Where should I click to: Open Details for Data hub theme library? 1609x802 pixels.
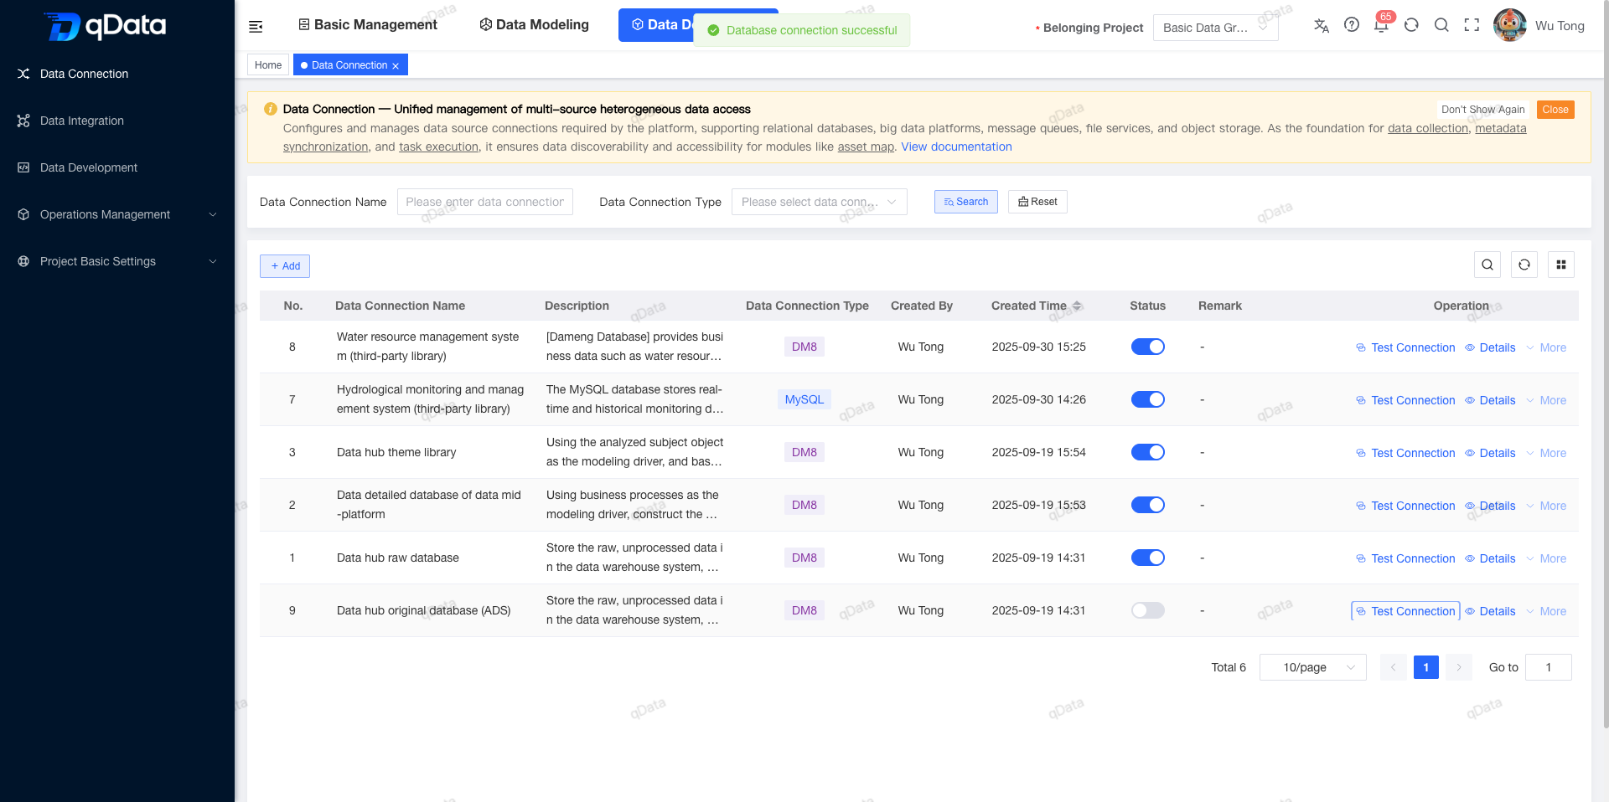1490,453
